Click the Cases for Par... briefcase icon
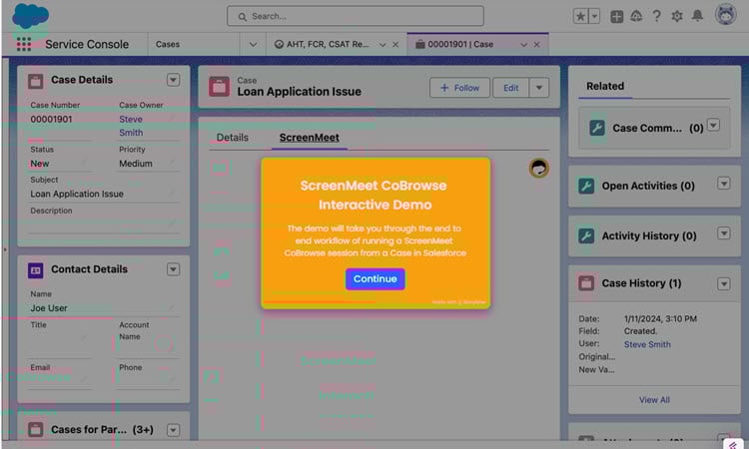This screenshot has height=449, width=749. click(35, 429)
